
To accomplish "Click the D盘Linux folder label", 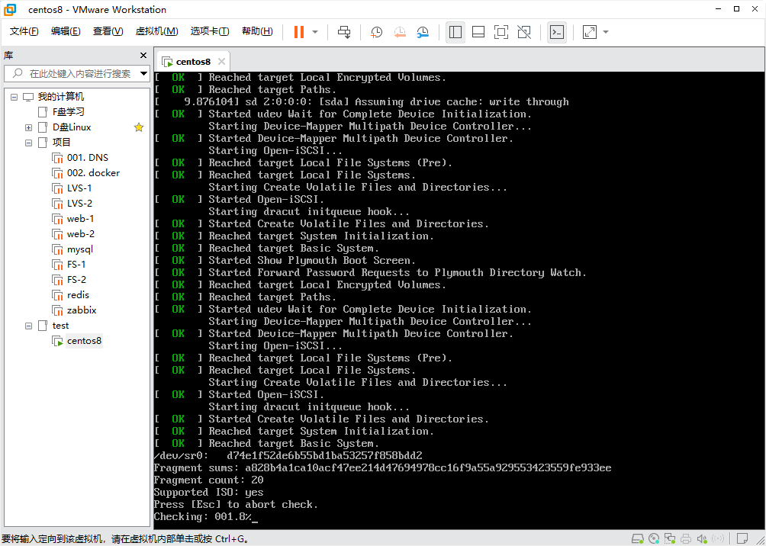I will tap(72, 127).
